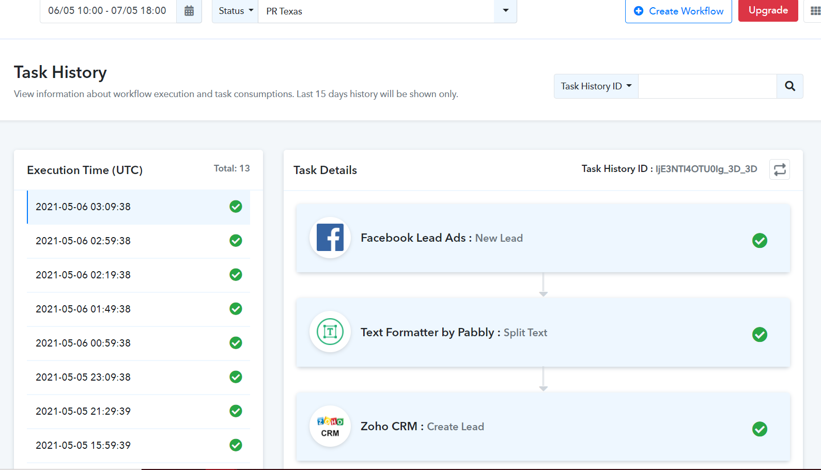The width and height of the screenshot is (821, 470).
Task: Click green check on Zoho CRM step
Action: click(x=760, y=429)
